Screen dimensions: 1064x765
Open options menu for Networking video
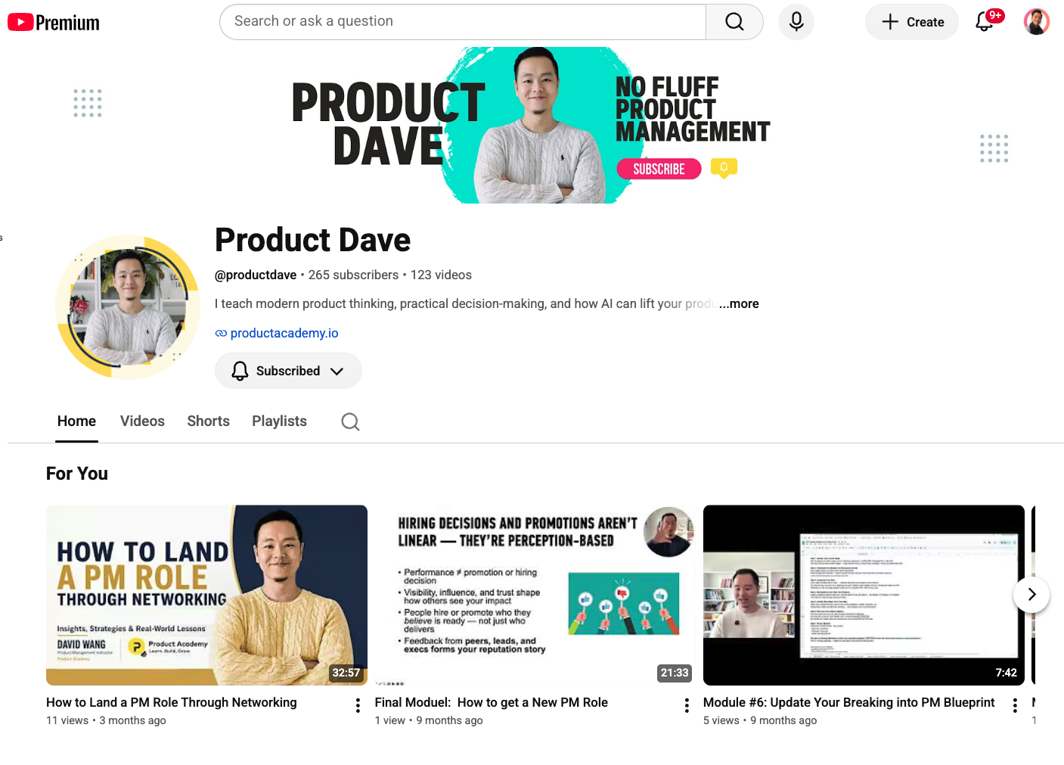click(358, 705)
